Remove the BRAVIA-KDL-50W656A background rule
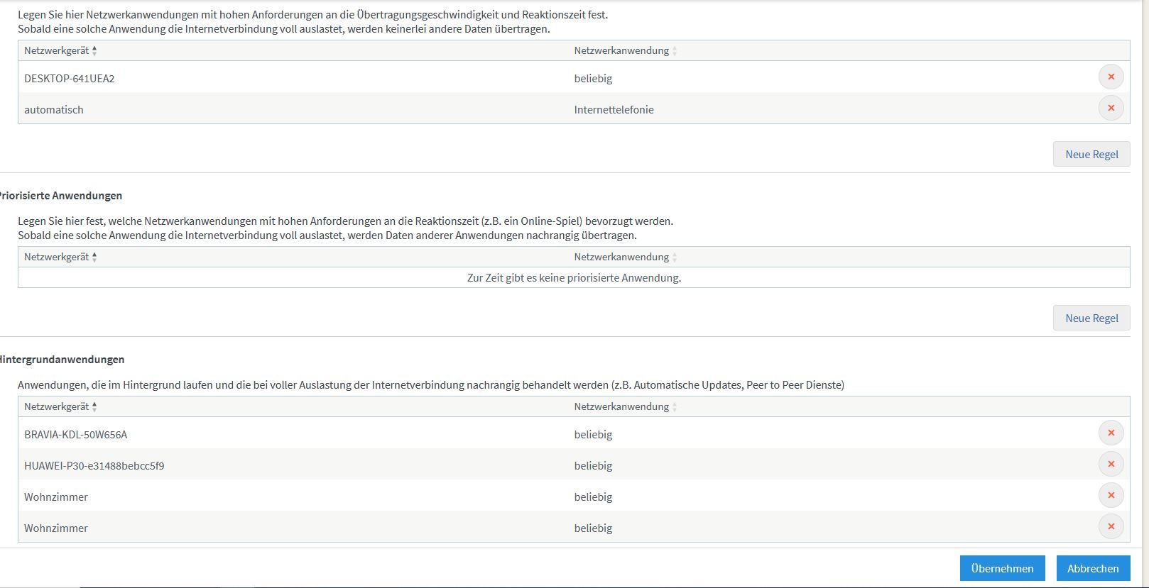Image resolution: width=1149 pixels, height=588 pixels. pos(1111,433)
